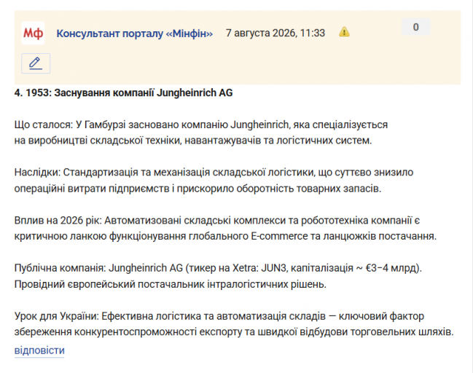Click the heading 4. 1953: Заснування компанії Jungheinrich AG
Viewport: 473px width, 373px height.
click(x=123, y=93)
